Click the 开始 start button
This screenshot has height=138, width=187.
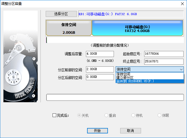point(97,131)
